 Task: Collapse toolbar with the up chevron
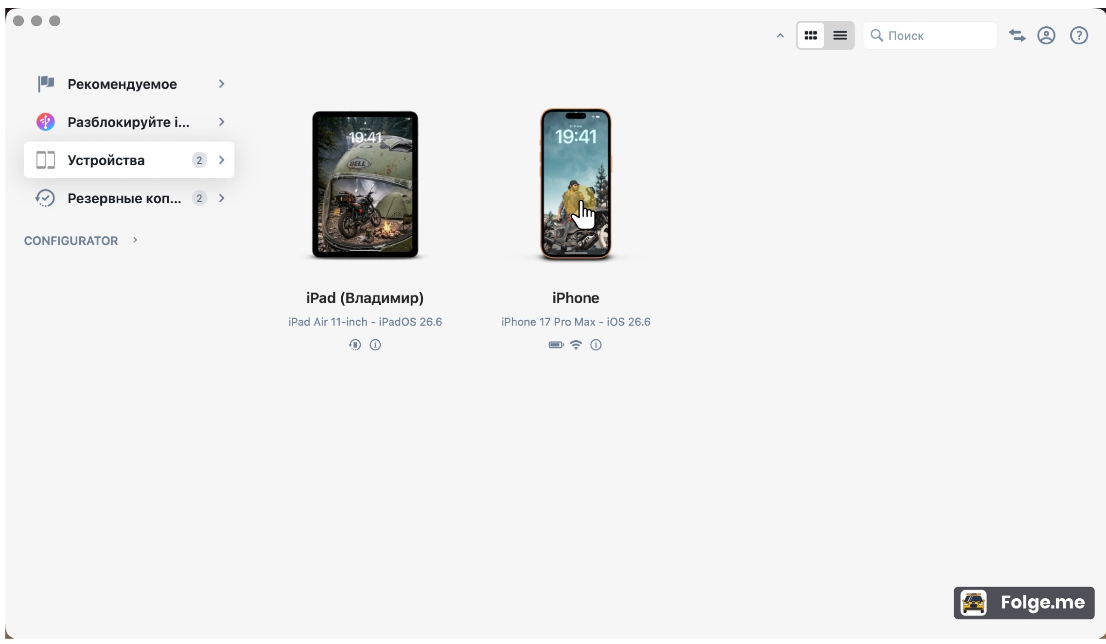pyautogui.click(x=780, y=35)
